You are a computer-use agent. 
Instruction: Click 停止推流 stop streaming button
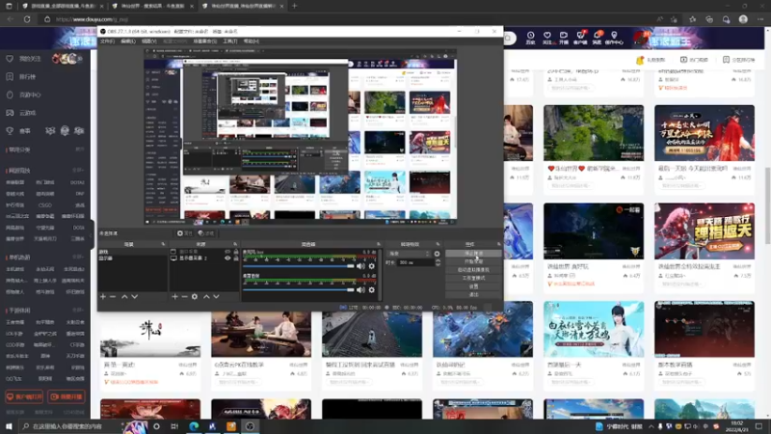[473, 254]
